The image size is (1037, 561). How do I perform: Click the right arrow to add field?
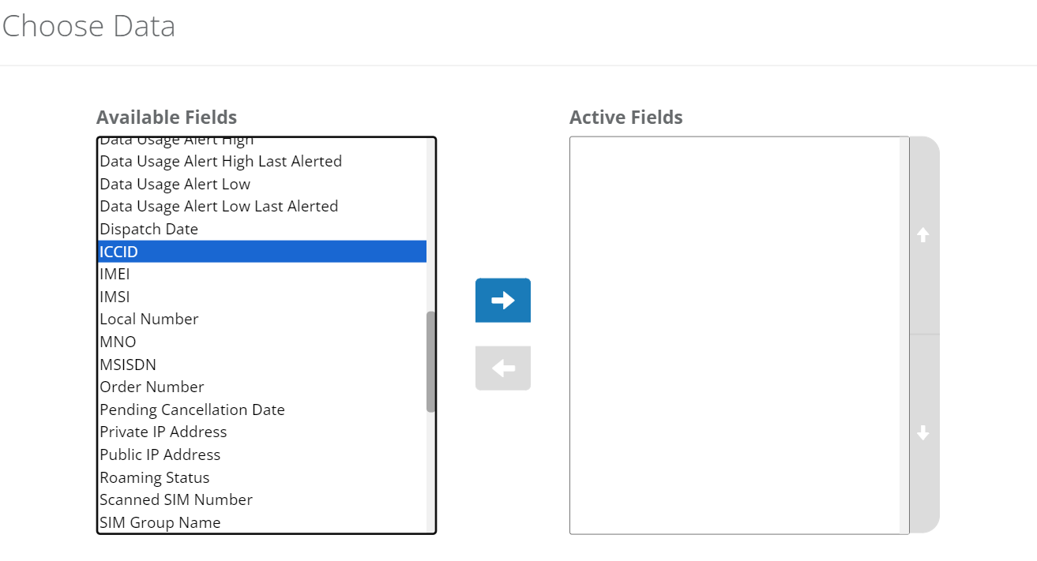[502, 300]
